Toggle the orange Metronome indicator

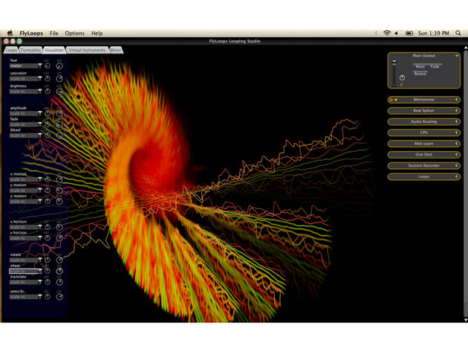pyautogui.click(x=391, y=100)
